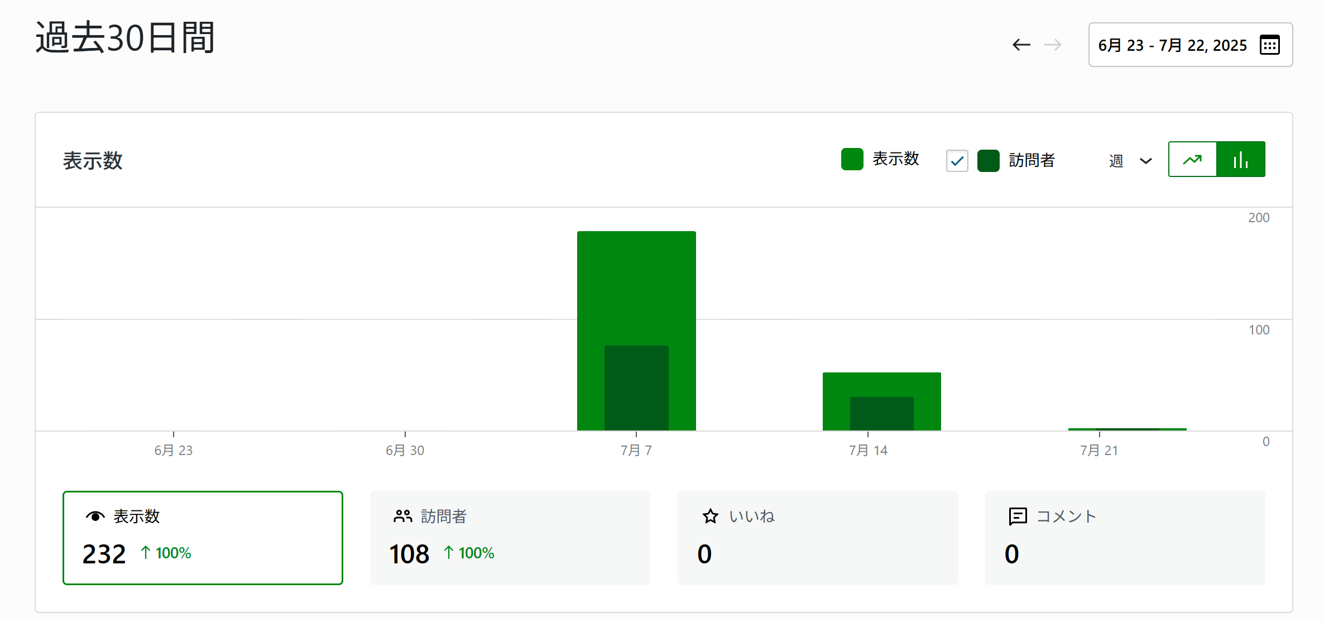Switch to bar chart view
Screen dimensions: 1324x622
[1240, 160]
